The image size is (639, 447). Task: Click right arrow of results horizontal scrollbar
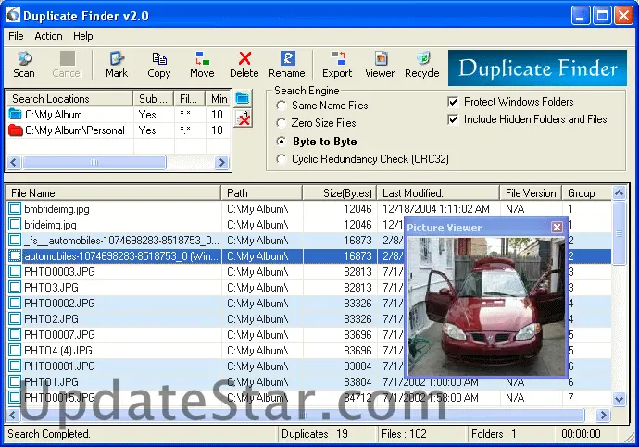tap(603, 415)
